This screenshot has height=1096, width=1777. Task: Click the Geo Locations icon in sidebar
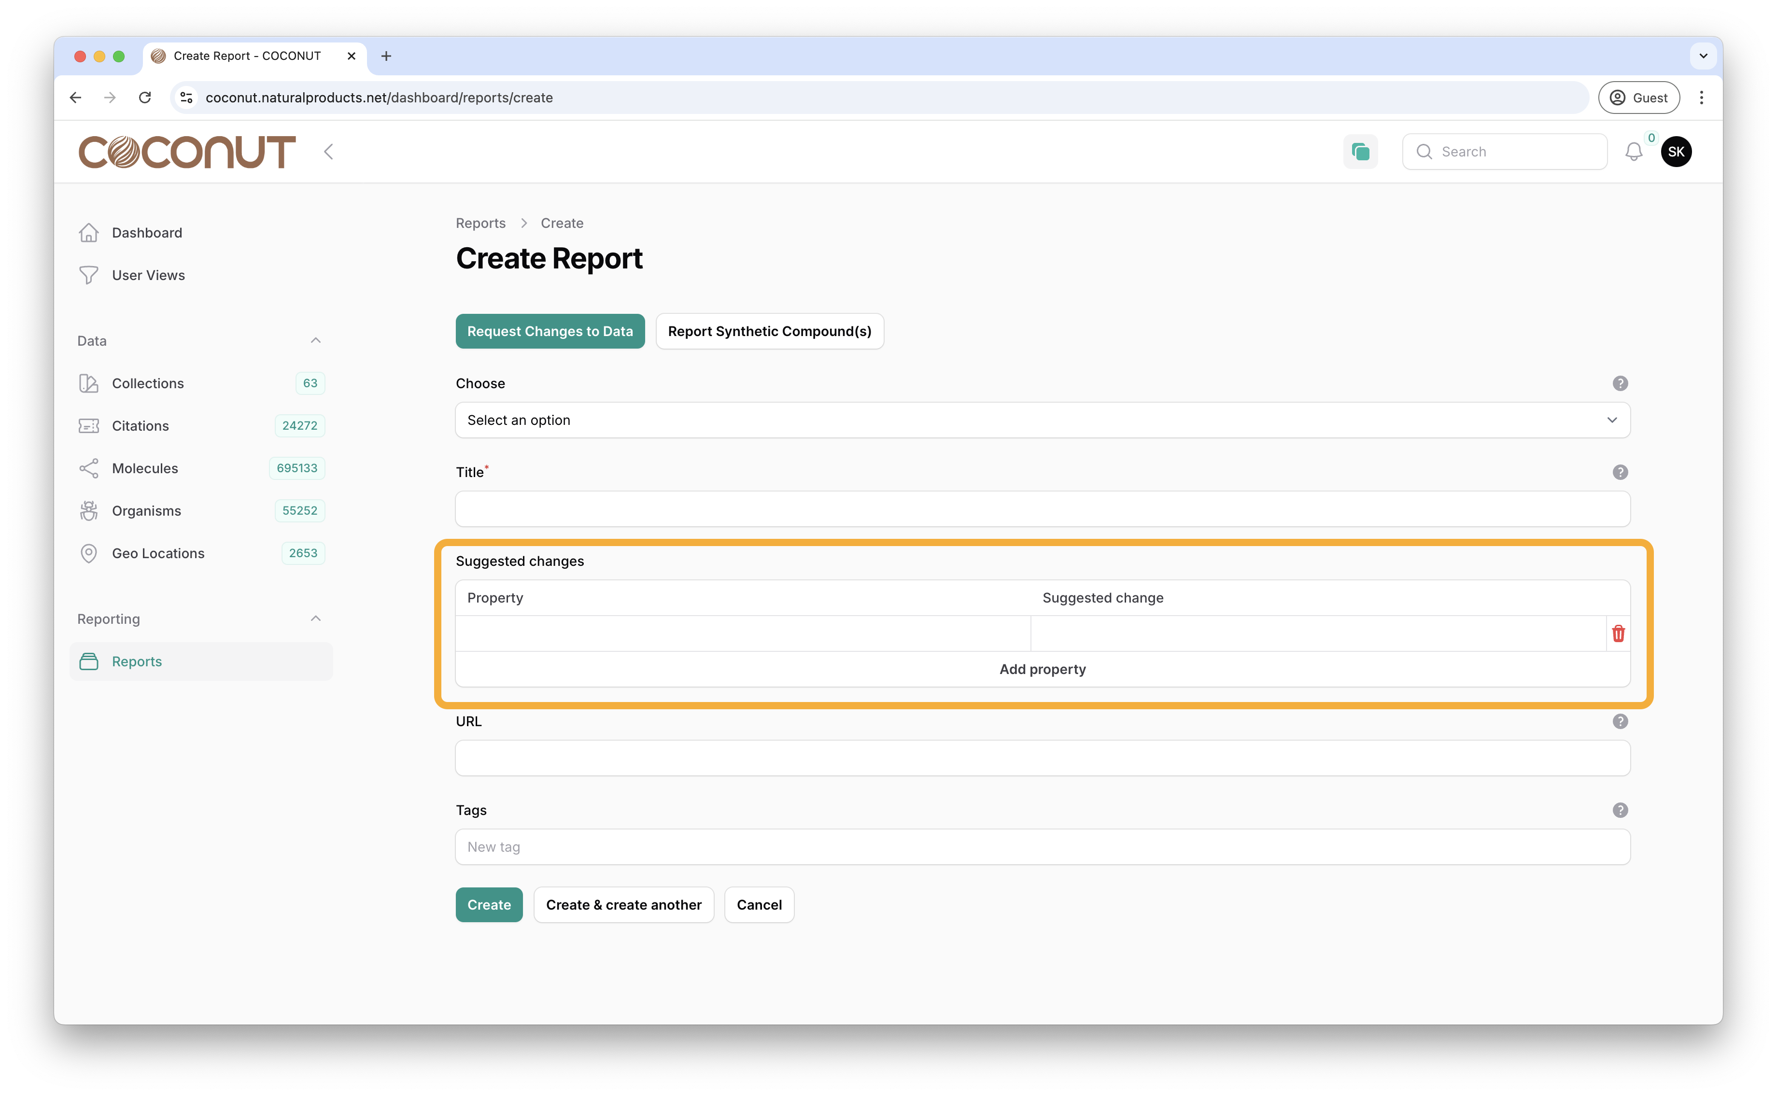point(87,552)
